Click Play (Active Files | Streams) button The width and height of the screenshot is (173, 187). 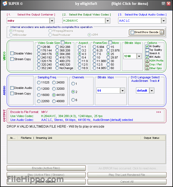click(x=46, y=175)
